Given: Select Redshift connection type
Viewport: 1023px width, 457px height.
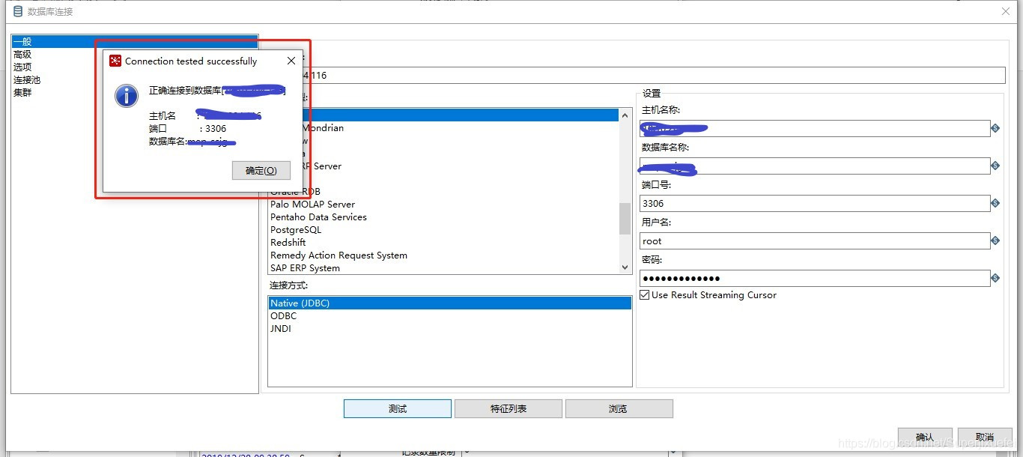Looking at the screenshot, I should [x=288, y=242].
